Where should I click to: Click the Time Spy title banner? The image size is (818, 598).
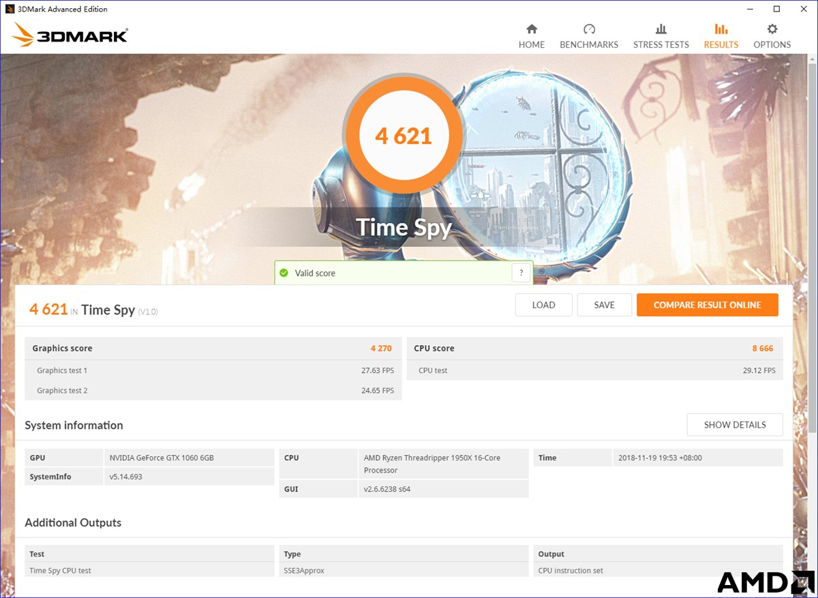pyautogui.click(x=404, y=227)
